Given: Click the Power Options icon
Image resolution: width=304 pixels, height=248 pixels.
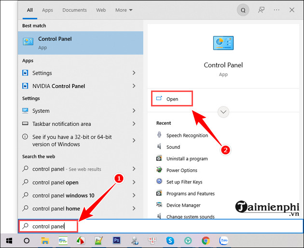Looking at the screenshot, I should (x=159, y=170).
